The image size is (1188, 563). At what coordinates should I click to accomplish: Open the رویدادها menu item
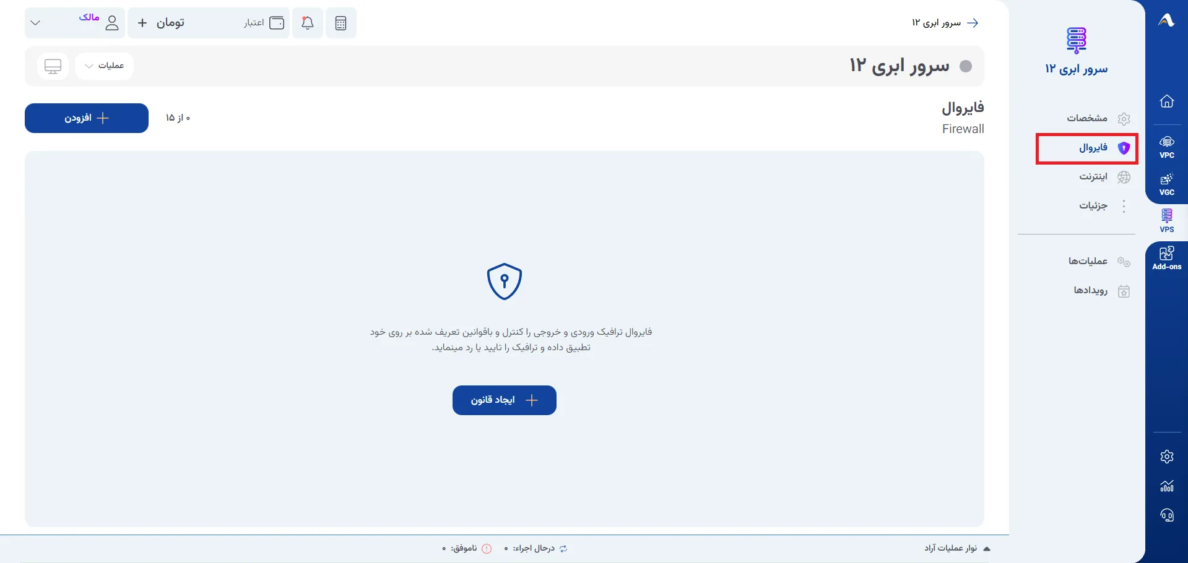1102,290
